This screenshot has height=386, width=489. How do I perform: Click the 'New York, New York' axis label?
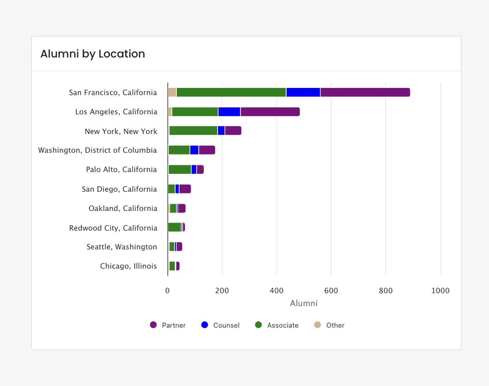121,131
